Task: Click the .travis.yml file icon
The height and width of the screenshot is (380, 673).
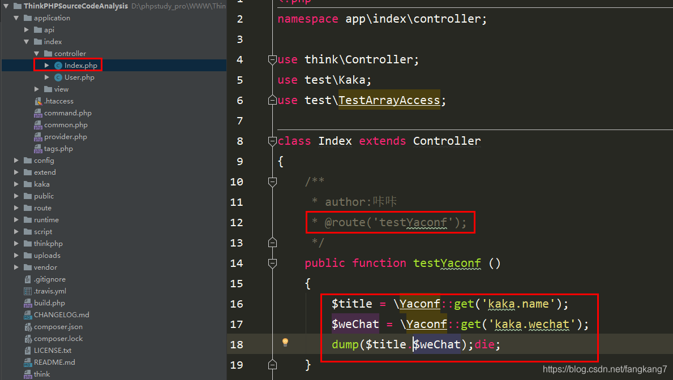Action: 28,291
